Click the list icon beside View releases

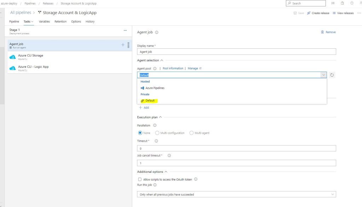click(x=334, y=13)
